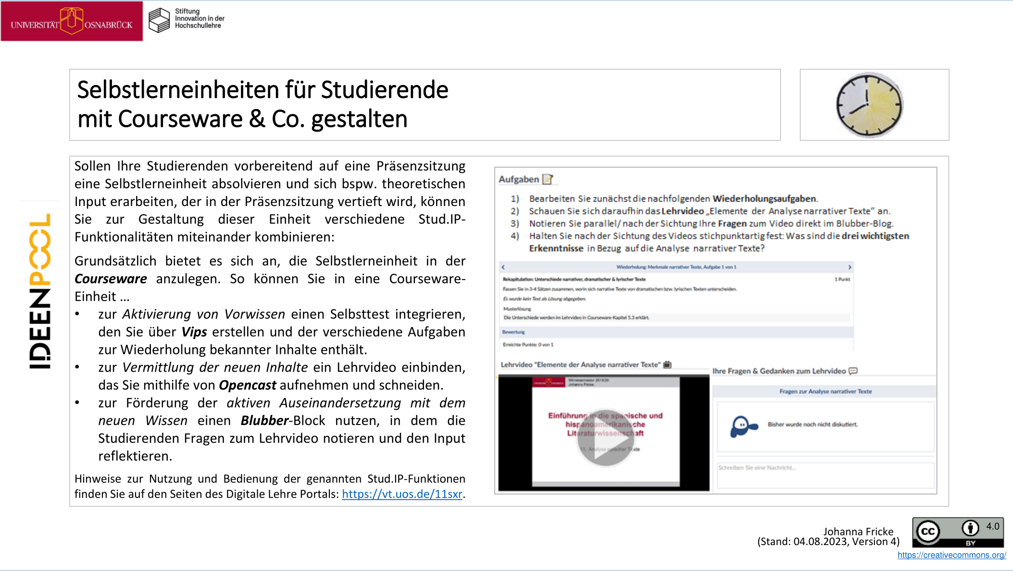
Task: Click the 'Erreichte Punkte: 0 von 1' text
Action: point(528,345)
